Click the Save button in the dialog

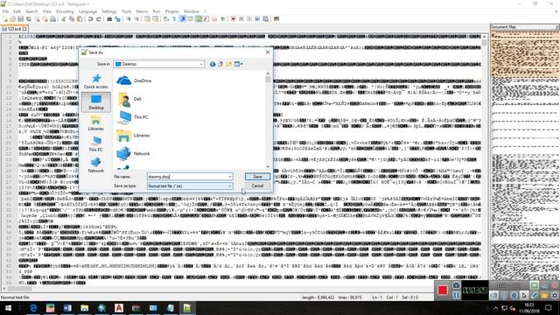[257, 177]
